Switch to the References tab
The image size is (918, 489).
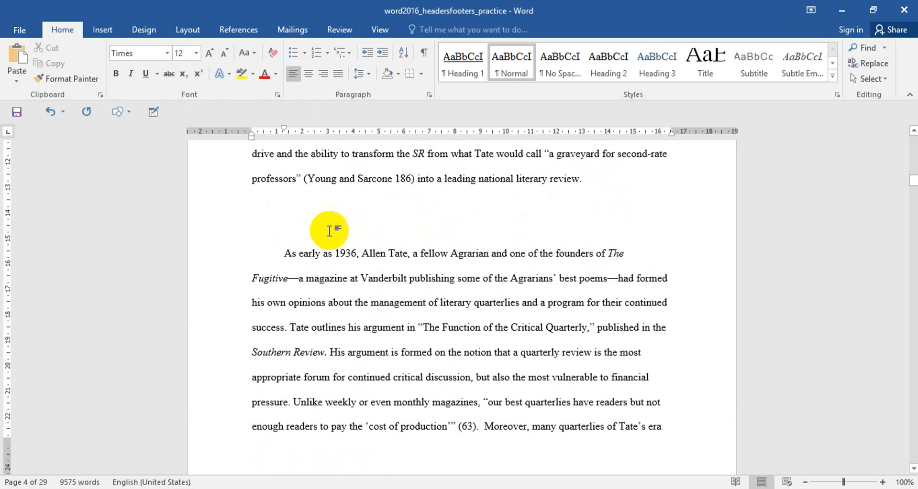click(238, 30)
